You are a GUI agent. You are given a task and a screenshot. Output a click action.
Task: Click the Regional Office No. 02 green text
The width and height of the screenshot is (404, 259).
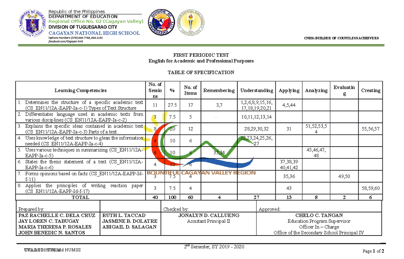pyautogui.click(x=96, y=21)
